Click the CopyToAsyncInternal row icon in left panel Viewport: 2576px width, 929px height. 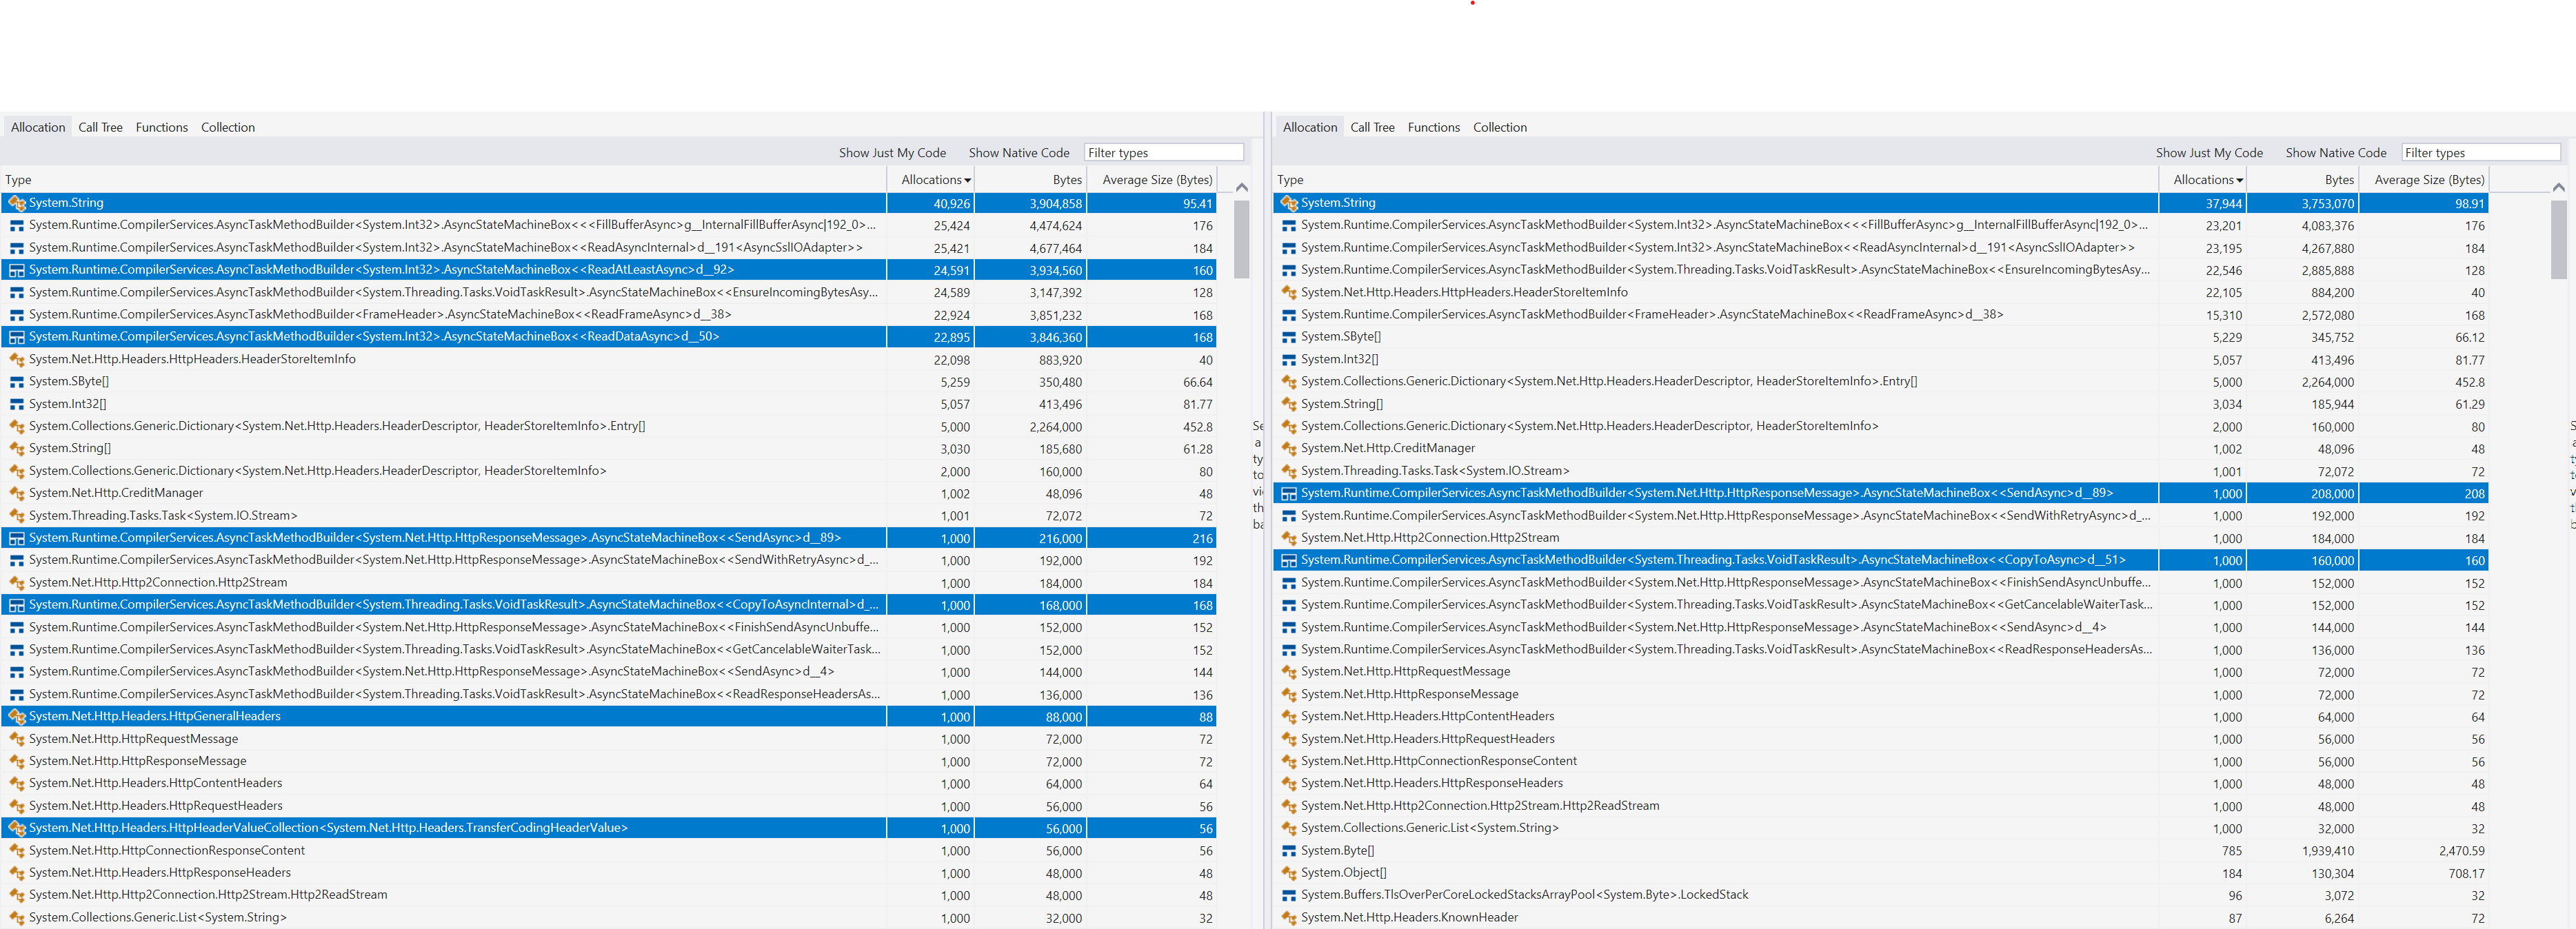tap(16, 605)
